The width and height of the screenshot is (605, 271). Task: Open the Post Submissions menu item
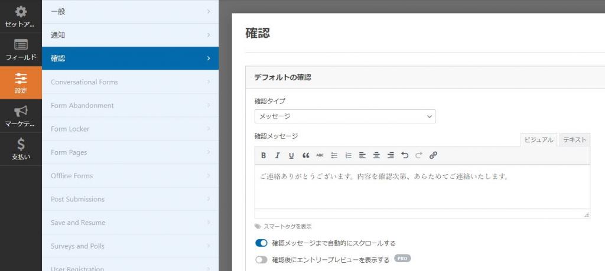coord(131,200)
